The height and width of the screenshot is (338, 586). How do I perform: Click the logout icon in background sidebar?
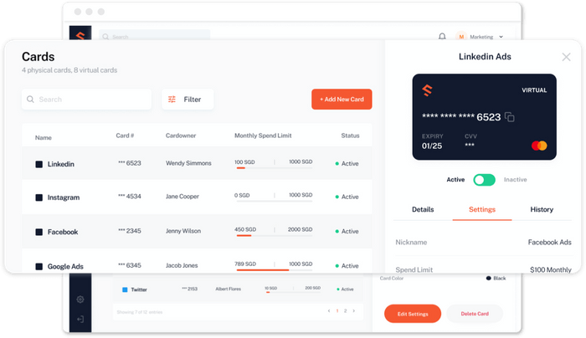point(80,319)
